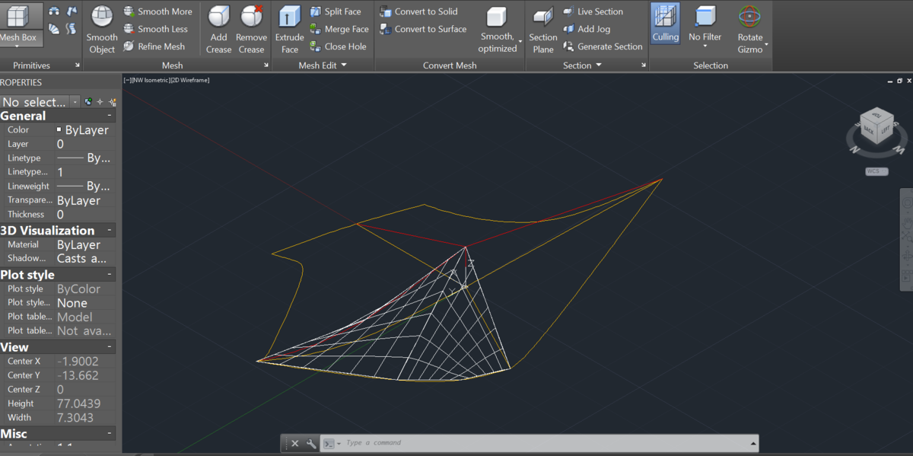Click the Select Objects icon in Properties
This screenshot has width=913, height=456.
click(x=100, y=101)
